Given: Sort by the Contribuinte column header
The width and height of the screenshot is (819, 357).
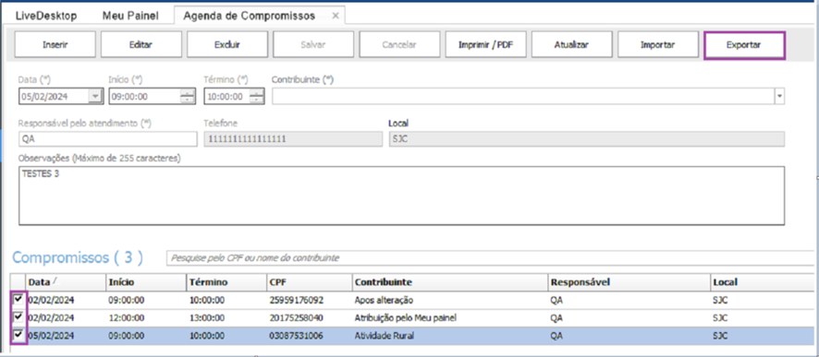Looking at the screenshot, I should tap(450, 282).
